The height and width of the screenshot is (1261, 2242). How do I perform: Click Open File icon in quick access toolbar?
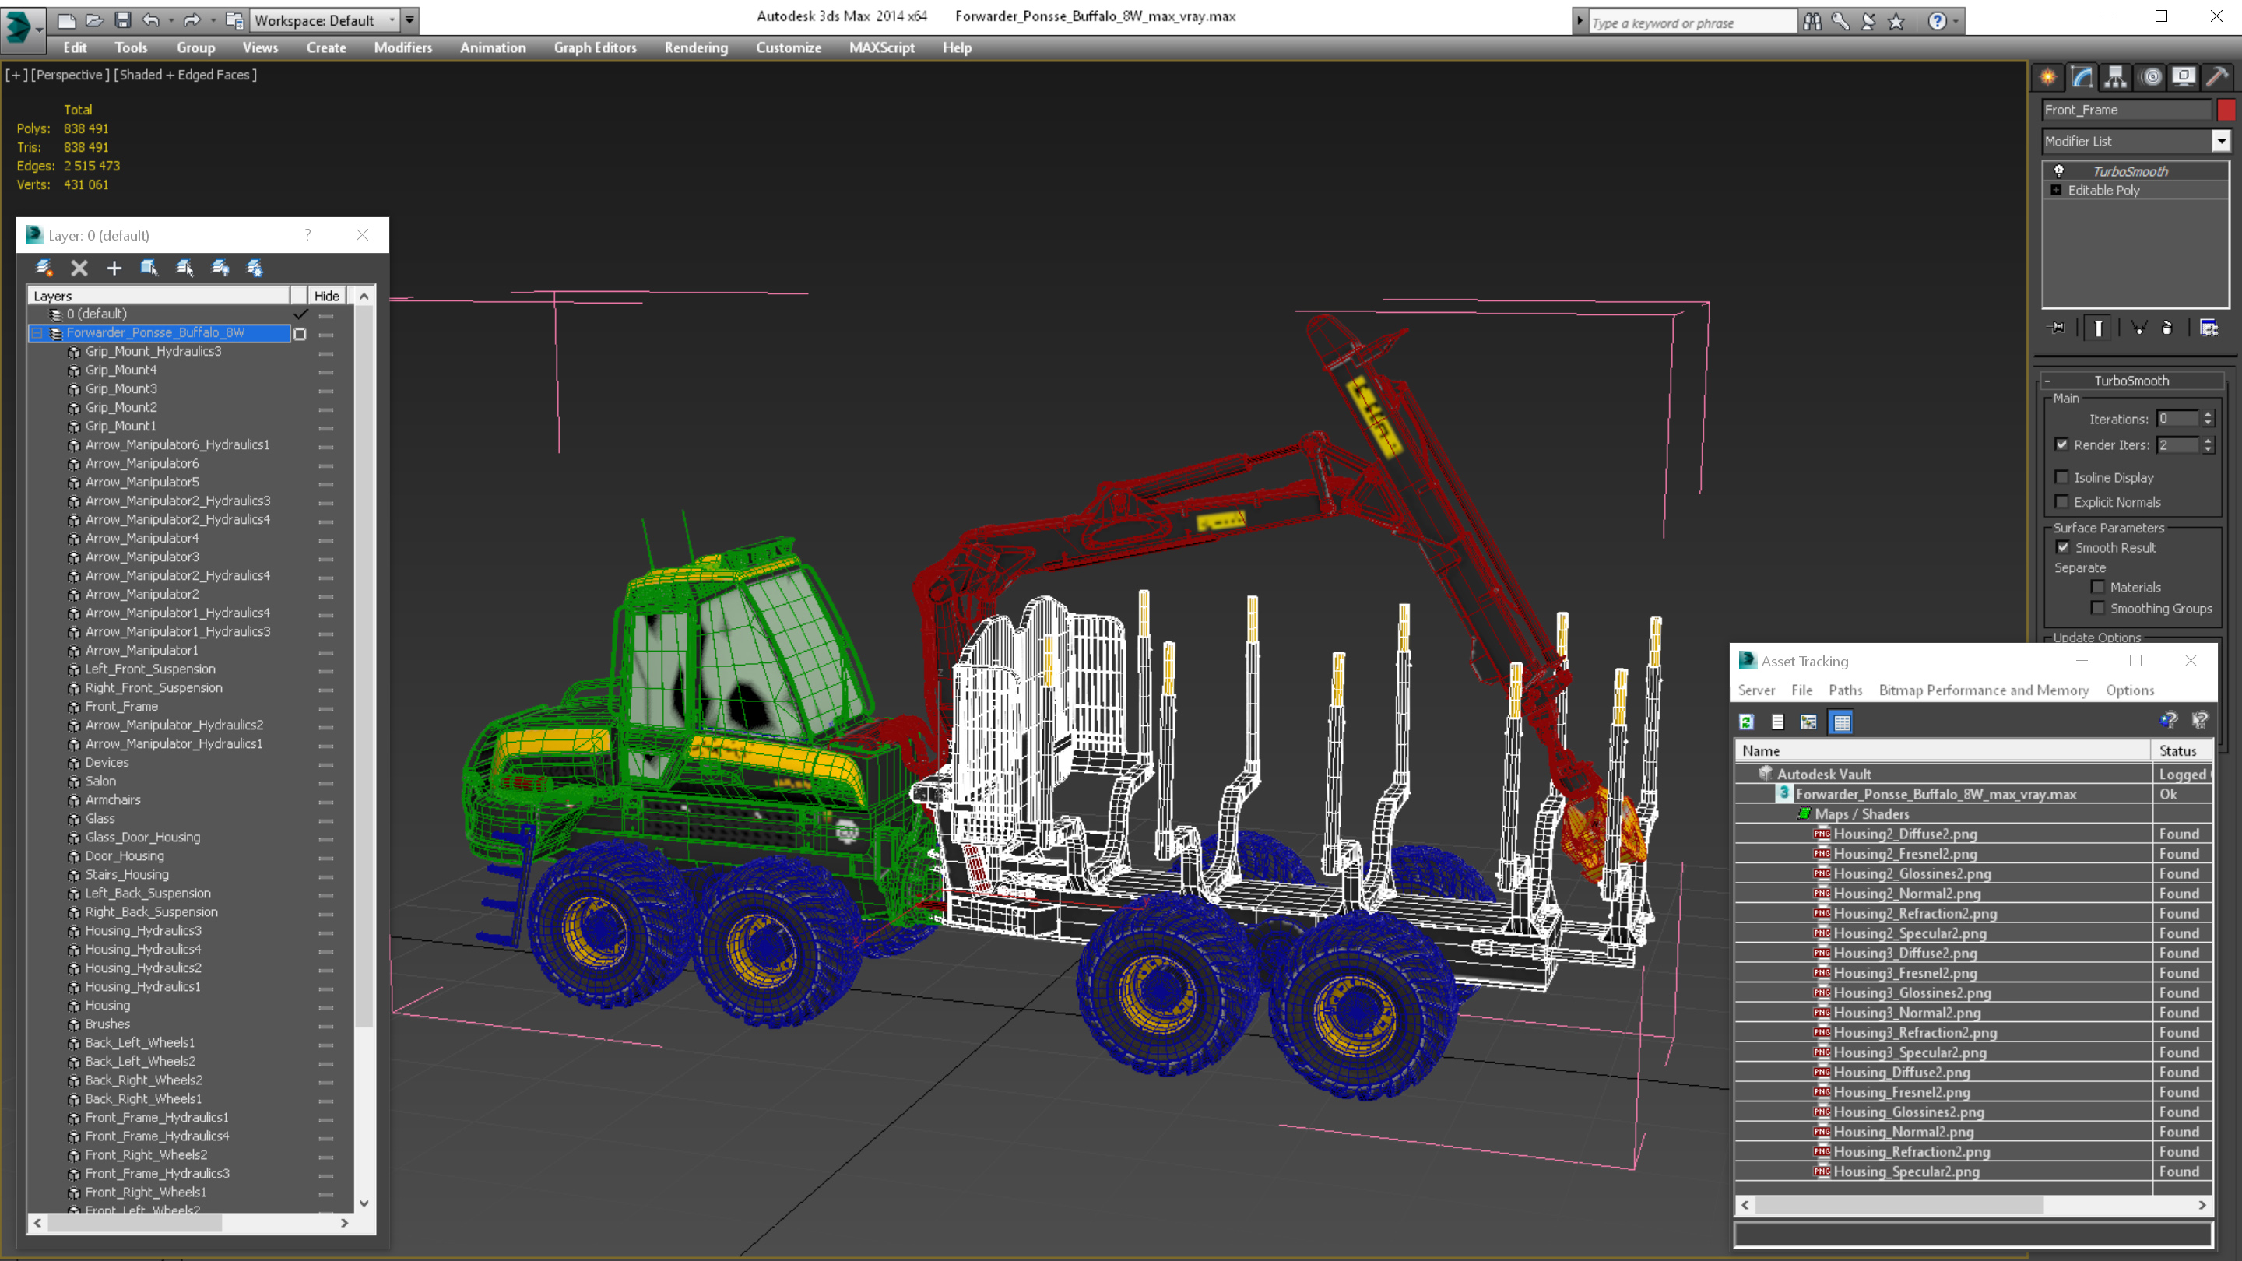click(x=94, y=20)
